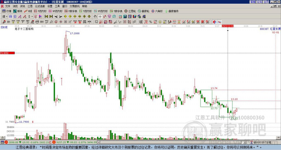Click the 论坛 link in title bar
This screenshot has width=281, height=150.
(x=260, y=2)
